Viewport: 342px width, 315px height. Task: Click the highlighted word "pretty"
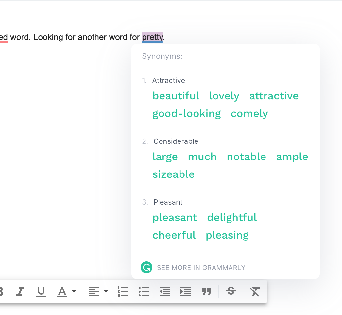tap(152, 37)
